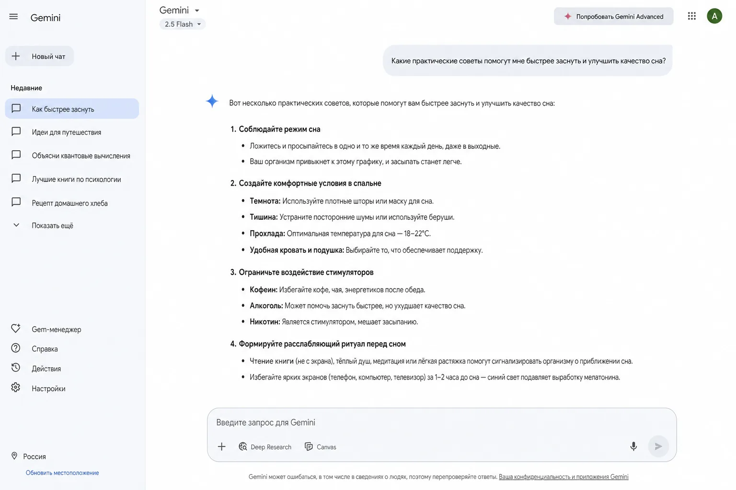Open the Как быстрее заснуть chat

[x=72, y=109]
